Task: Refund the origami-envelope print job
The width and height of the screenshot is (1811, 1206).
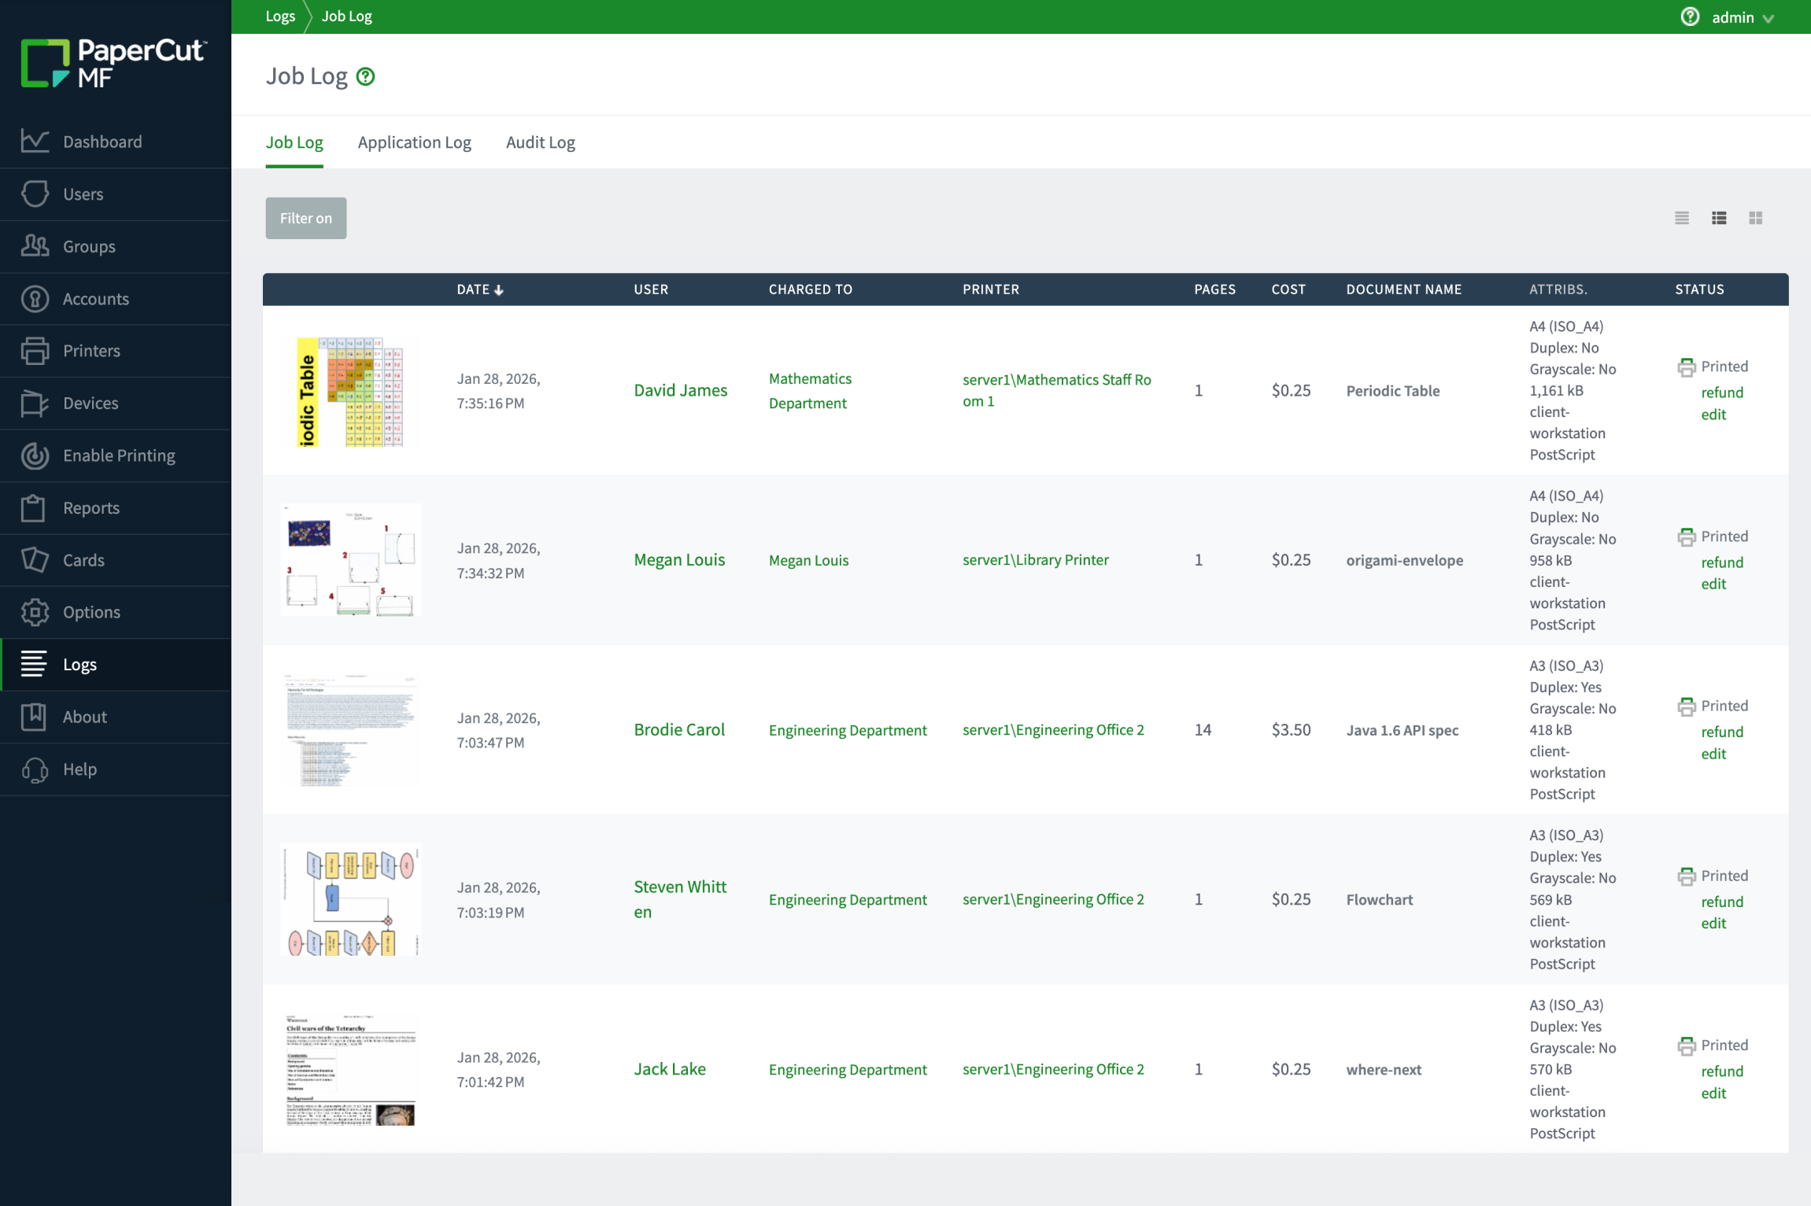Action: (1722, 562)
